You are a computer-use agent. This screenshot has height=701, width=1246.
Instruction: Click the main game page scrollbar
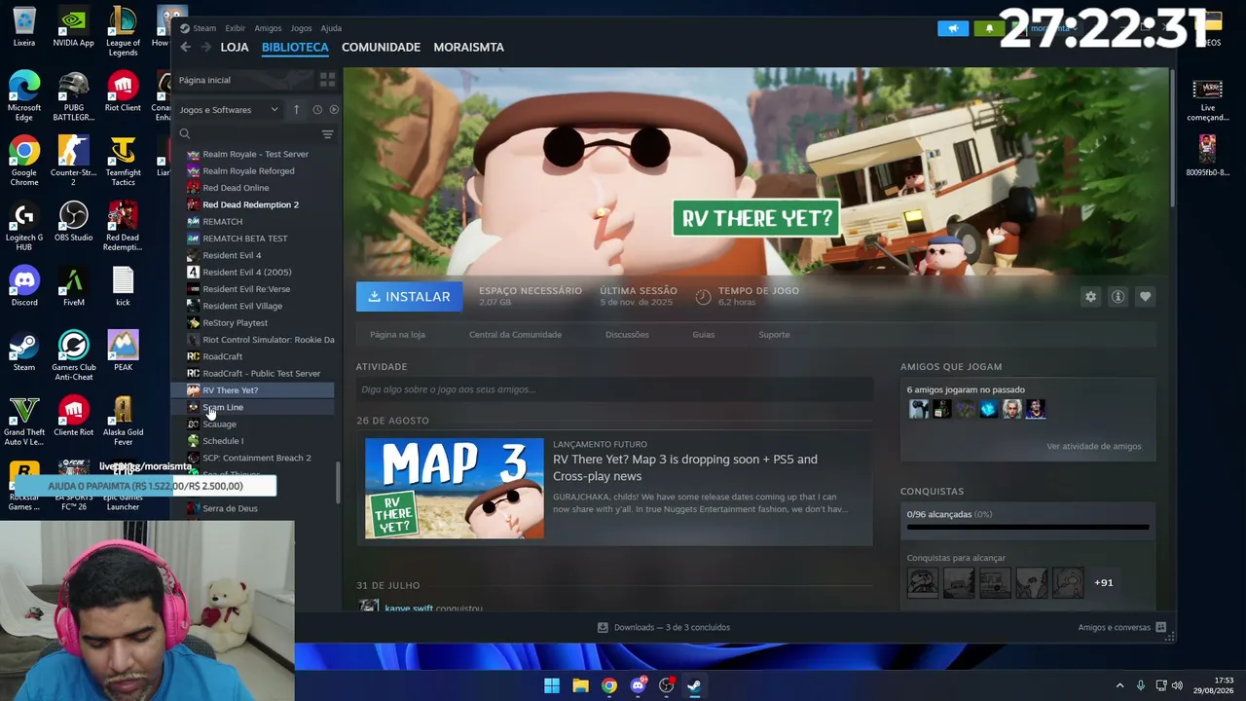pos(1171,136)
